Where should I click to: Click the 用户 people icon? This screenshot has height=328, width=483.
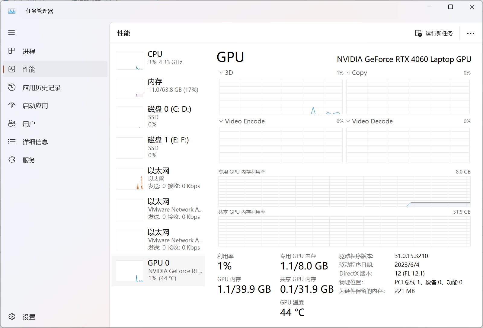tap(12, 123)
